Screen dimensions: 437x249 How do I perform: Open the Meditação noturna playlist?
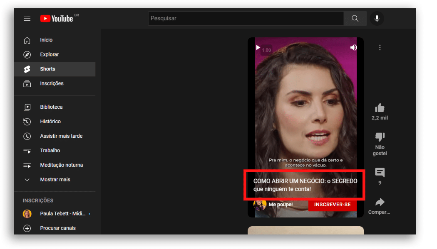(x=55, y=165)
